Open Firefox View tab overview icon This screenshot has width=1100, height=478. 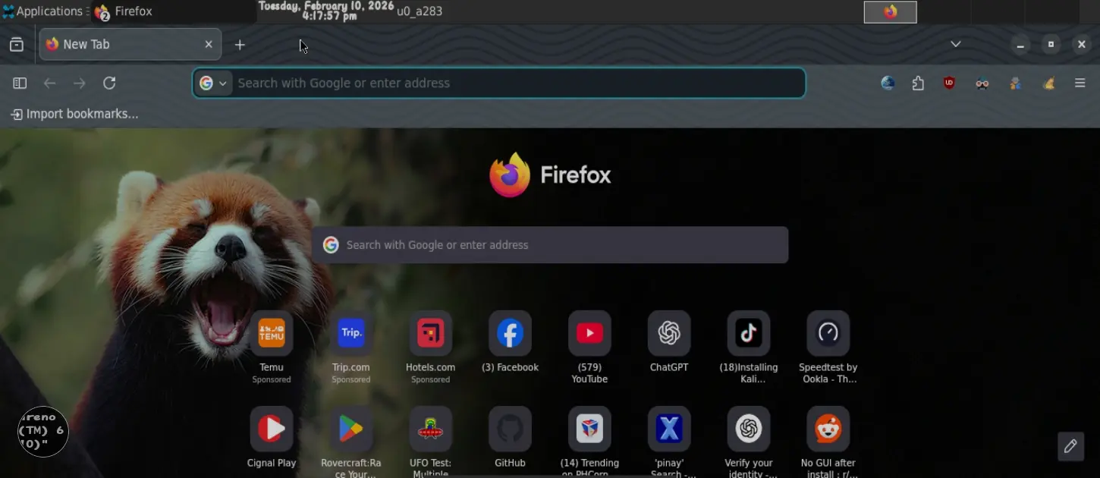point(17,45)
